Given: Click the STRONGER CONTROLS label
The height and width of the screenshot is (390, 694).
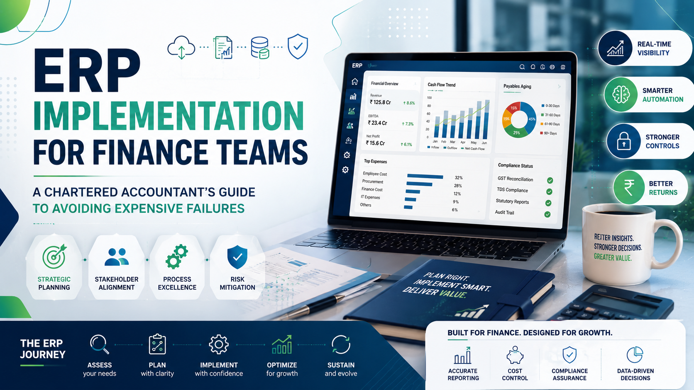Looking at the screenshot, I should tap(662, 141).
